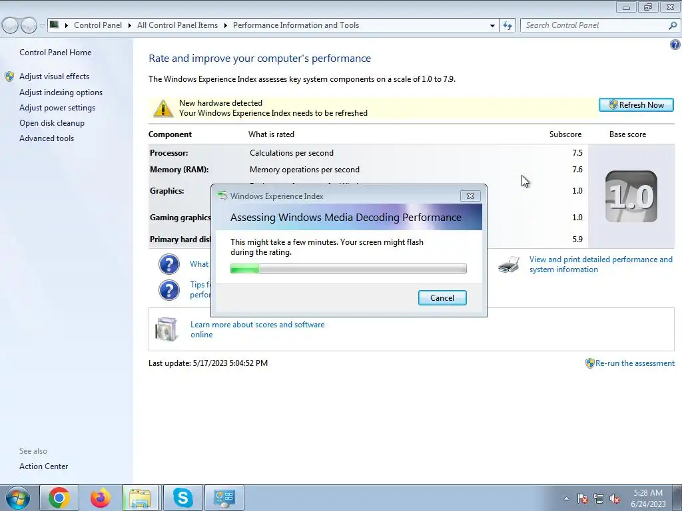The height and width of the screenshot is (511, 682).
Task: Click the Processor subscore 7.5
Action: pos(577,153)
